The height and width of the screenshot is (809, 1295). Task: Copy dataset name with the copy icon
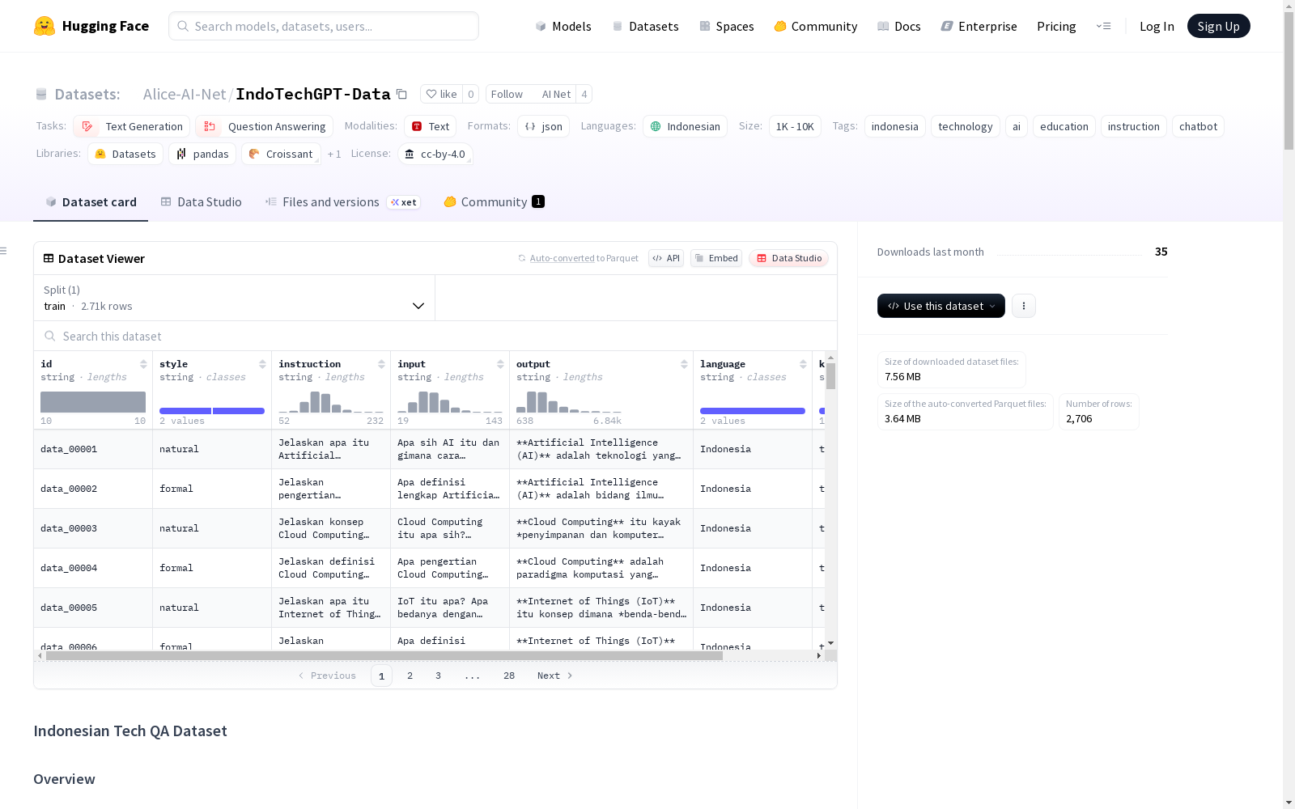[x=401, y=94]
